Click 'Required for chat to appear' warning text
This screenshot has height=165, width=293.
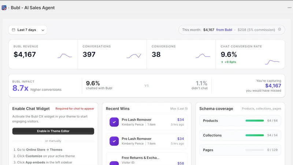pos(75,109)
